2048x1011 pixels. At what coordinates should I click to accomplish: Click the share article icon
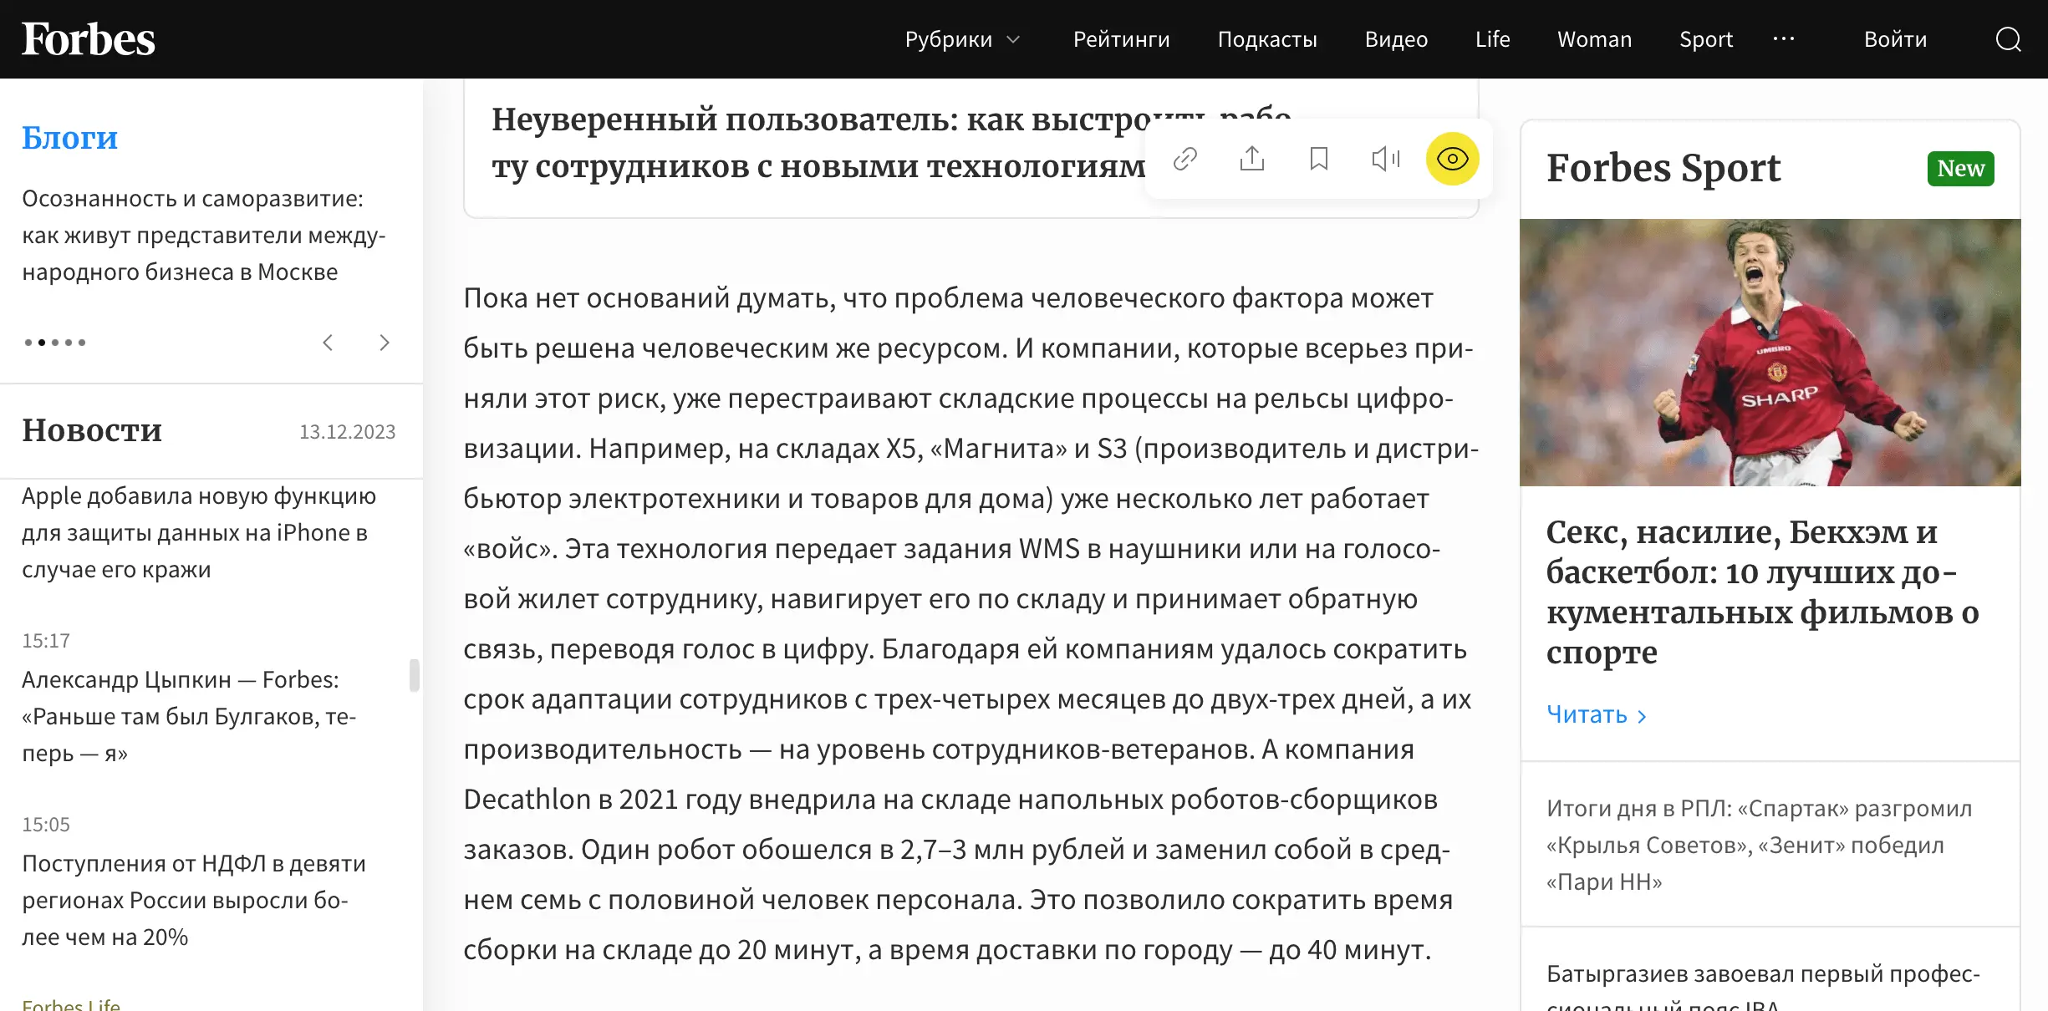[1251, 159]
